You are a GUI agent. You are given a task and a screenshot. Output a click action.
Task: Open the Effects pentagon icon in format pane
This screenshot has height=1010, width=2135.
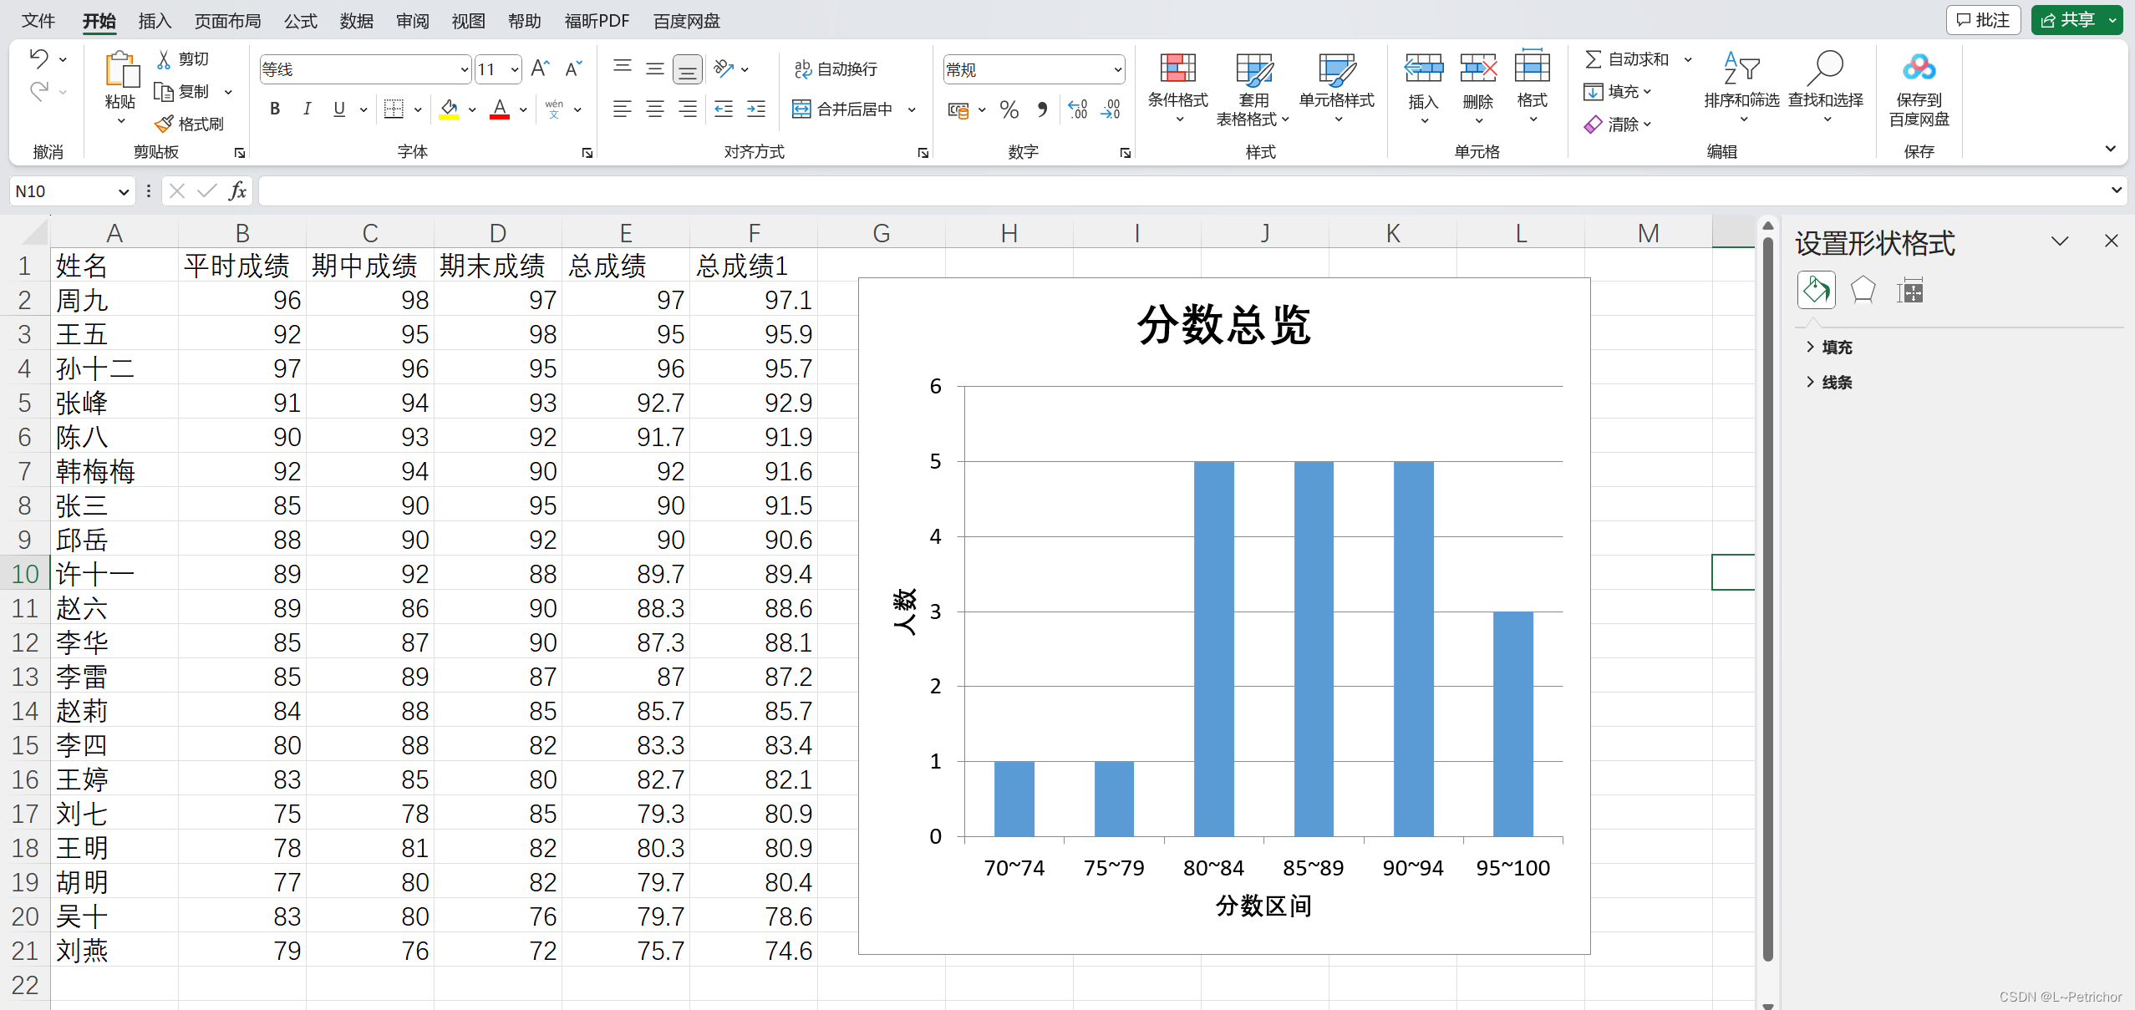coord(1863,291)
